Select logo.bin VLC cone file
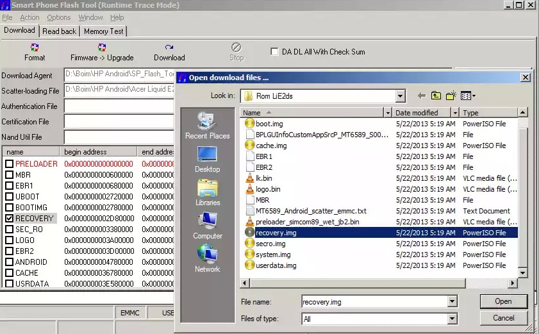This screenshot has width=539, height=334. [249, 189]
